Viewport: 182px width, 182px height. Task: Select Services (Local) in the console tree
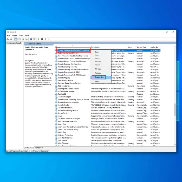click(x=15, y=43)
